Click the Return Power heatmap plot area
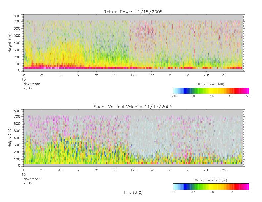The height and width of the screenshot is (202, 262). (133, 43)
